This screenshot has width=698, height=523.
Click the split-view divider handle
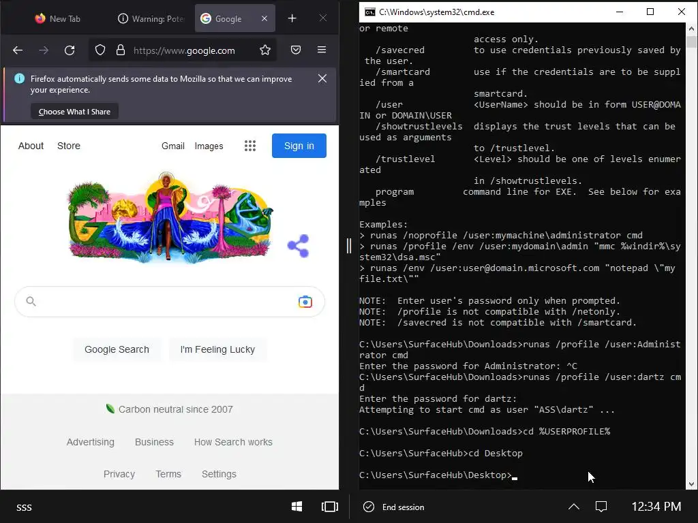click(x=348, y=245)
